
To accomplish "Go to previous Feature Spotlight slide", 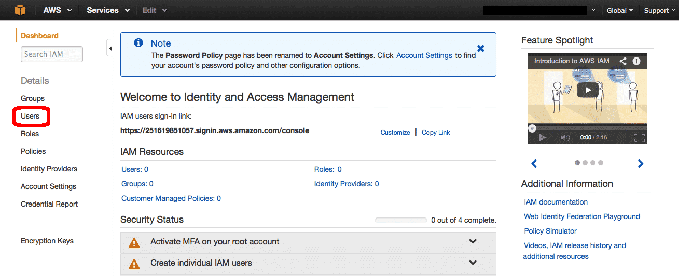I will point(534,164).
